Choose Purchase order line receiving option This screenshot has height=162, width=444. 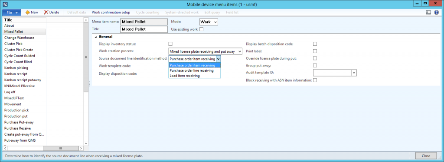tap(195, 70)
